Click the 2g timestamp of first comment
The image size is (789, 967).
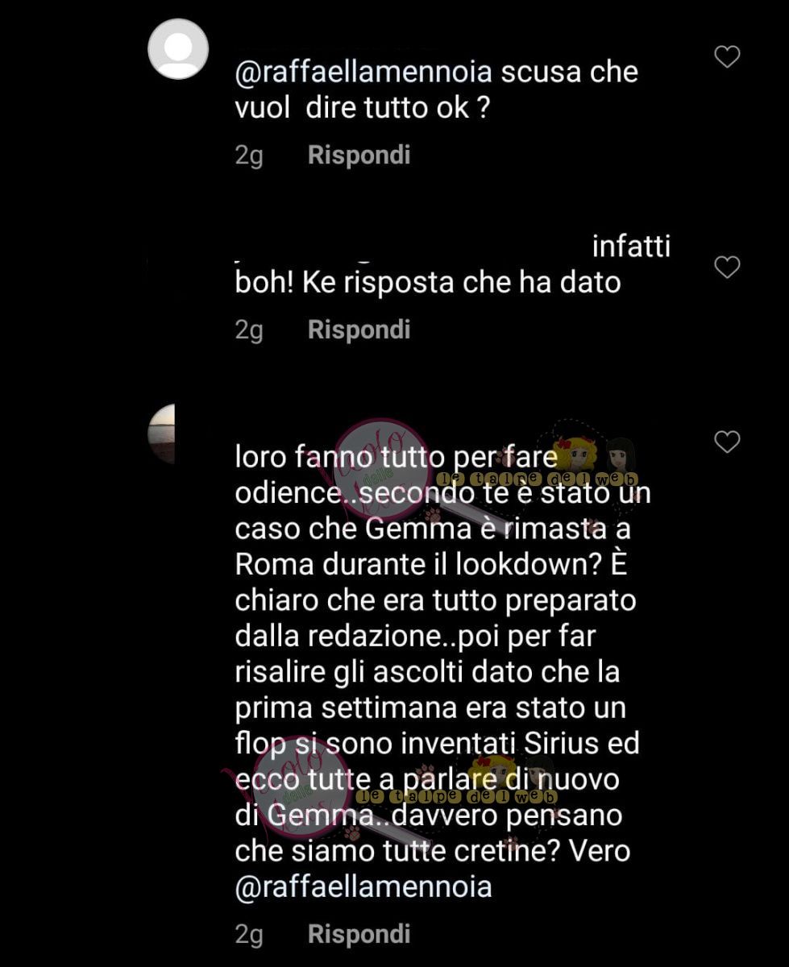pos(249,156)
